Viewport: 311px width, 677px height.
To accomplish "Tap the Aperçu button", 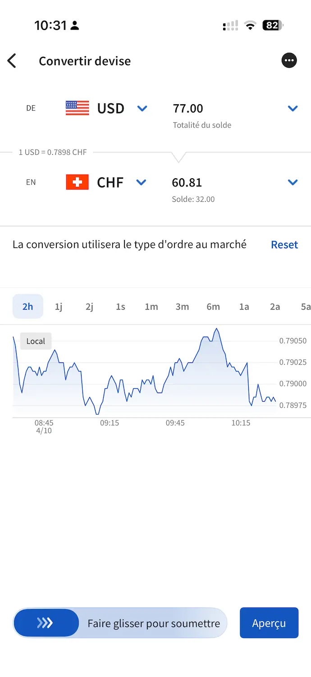I will coord(269,623).
